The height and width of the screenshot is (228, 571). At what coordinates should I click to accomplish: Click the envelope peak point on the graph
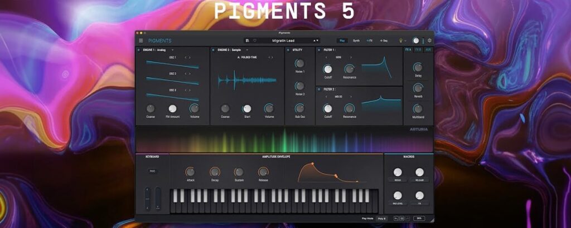coord(312,163)
